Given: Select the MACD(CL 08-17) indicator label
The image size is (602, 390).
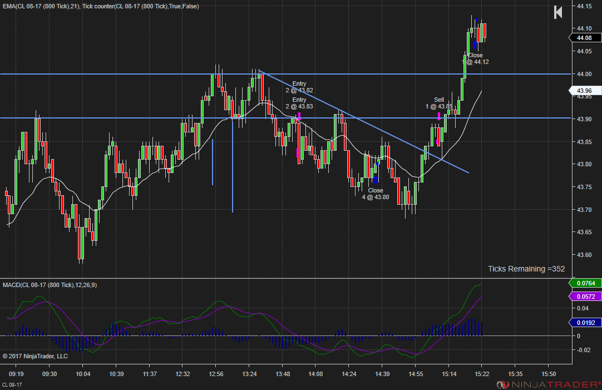Looking at the screenshot, I should point(50,285).
